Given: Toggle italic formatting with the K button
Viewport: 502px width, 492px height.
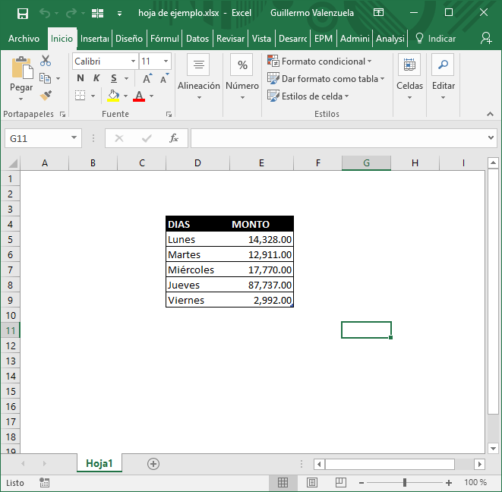Looking at the screenshot, I should coord(96,78).
